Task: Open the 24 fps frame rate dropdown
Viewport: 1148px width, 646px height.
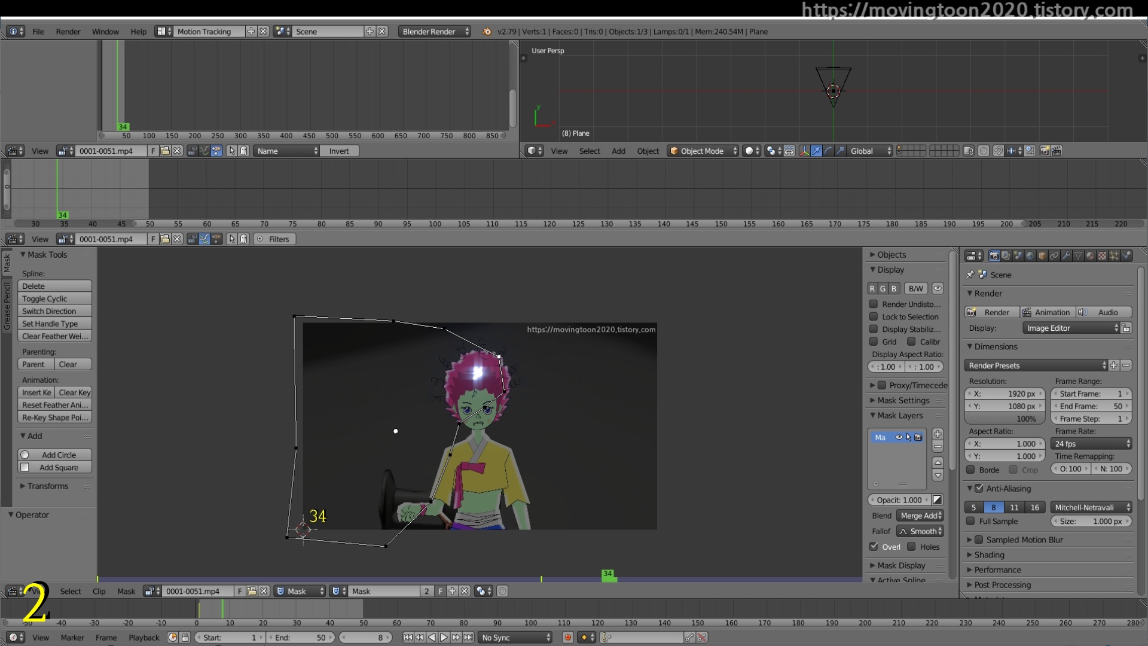Action: (1091, 444)
